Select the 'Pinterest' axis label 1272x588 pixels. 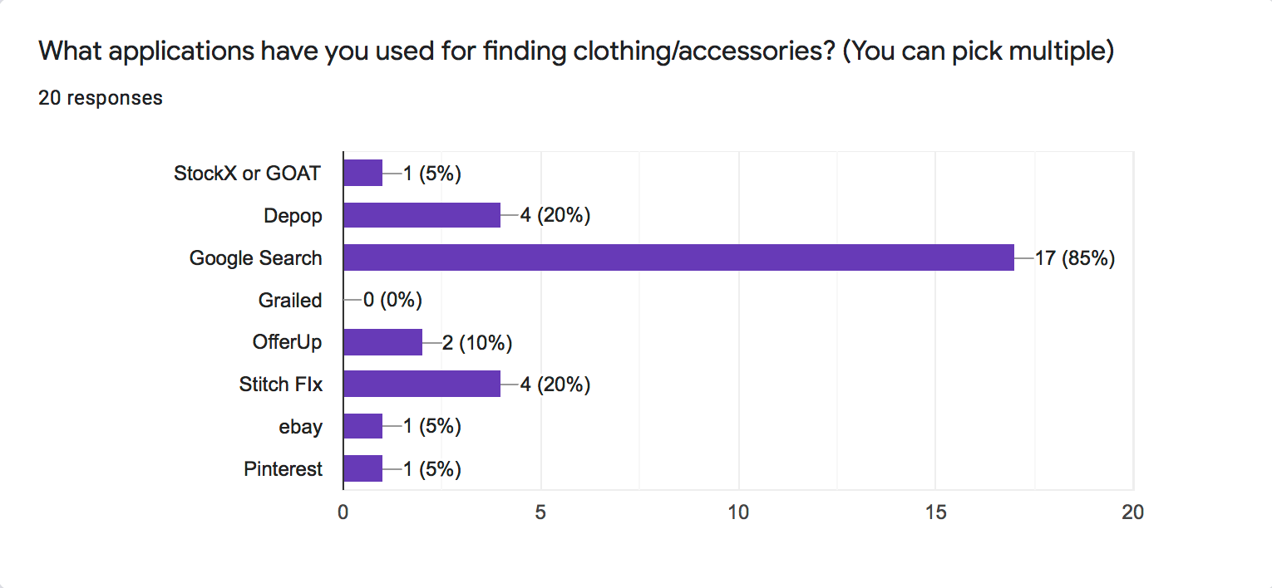click(x=283, y=469)
